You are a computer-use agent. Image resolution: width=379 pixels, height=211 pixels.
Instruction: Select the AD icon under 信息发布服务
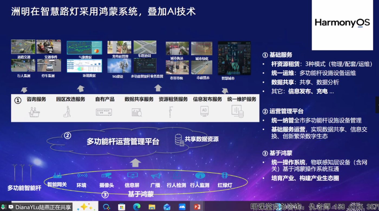(x=204, y=111)
